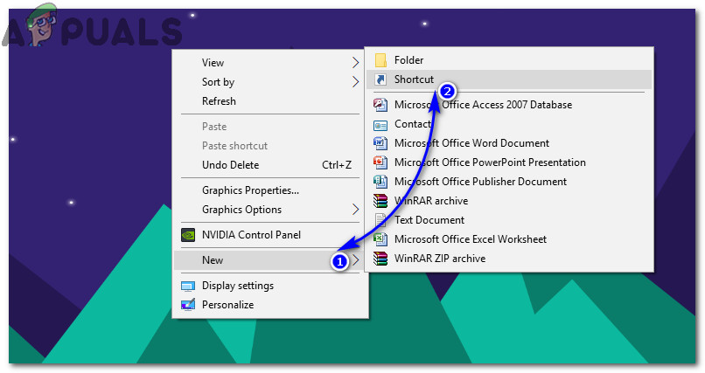Click the WinRAR archive books icon
The image size is (705, 373).
(x=380, y=201)
